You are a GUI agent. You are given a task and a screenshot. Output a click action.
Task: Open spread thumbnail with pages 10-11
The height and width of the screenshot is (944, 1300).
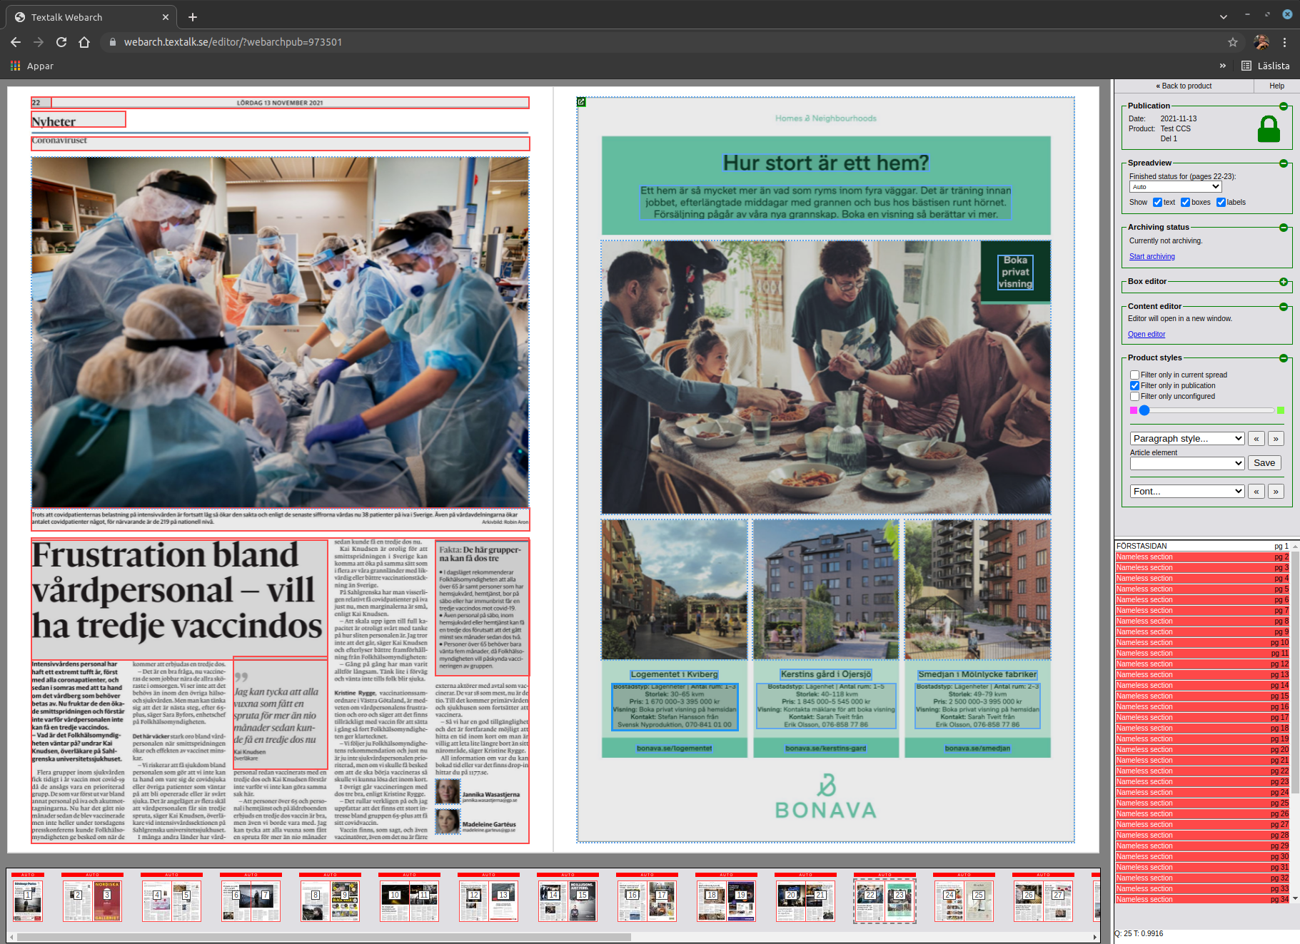pos(409,899)
